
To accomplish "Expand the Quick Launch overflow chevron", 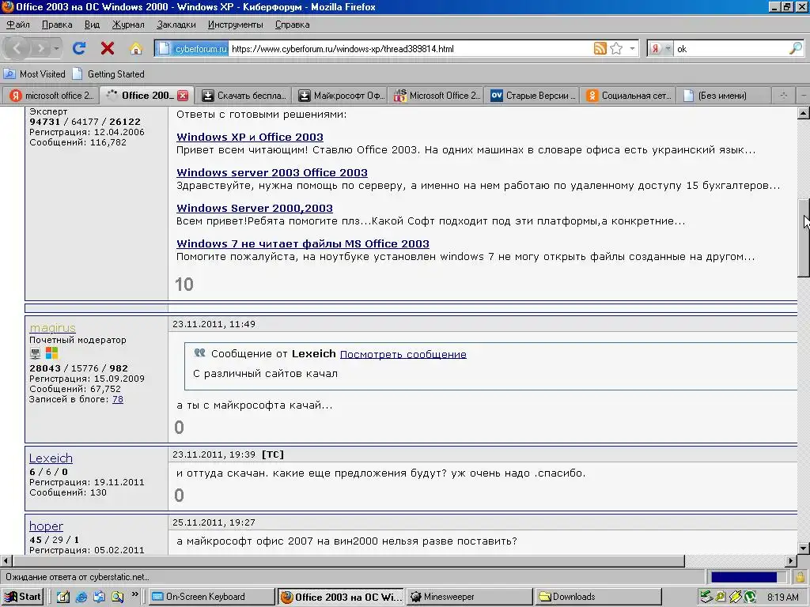I will (x=134, y=594).
